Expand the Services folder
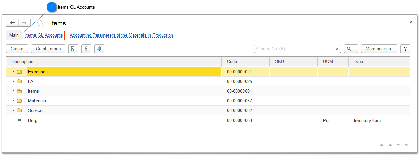The width and height of the screenshot is (420, 156). 14,110
